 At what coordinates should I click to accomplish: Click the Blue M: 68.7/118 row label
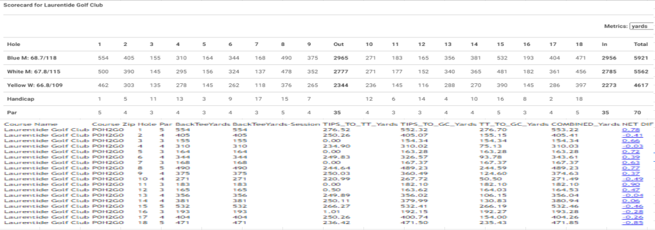(28, 58)
